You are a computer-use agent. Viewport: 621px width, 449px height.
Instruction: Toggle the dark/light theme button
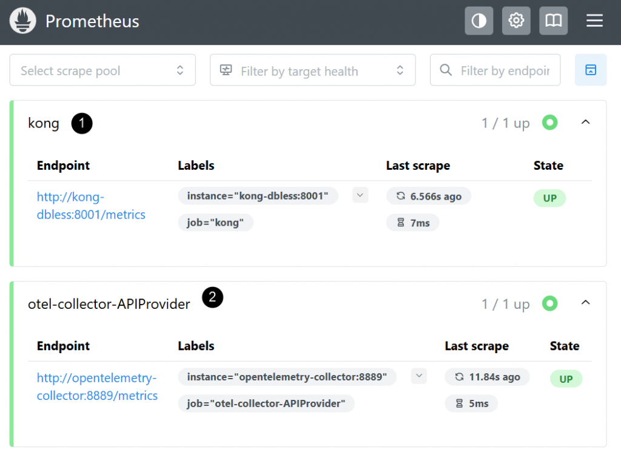click(x=479, y=21)
